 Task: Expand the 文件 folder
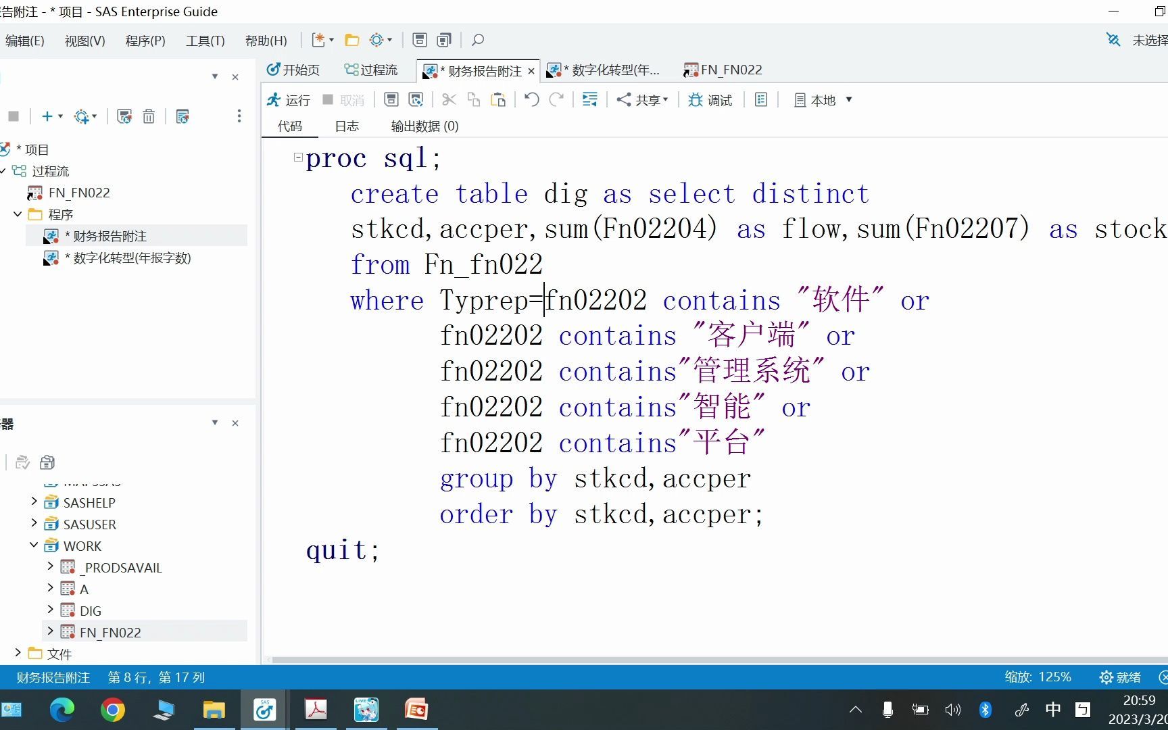tap(18, 653)
